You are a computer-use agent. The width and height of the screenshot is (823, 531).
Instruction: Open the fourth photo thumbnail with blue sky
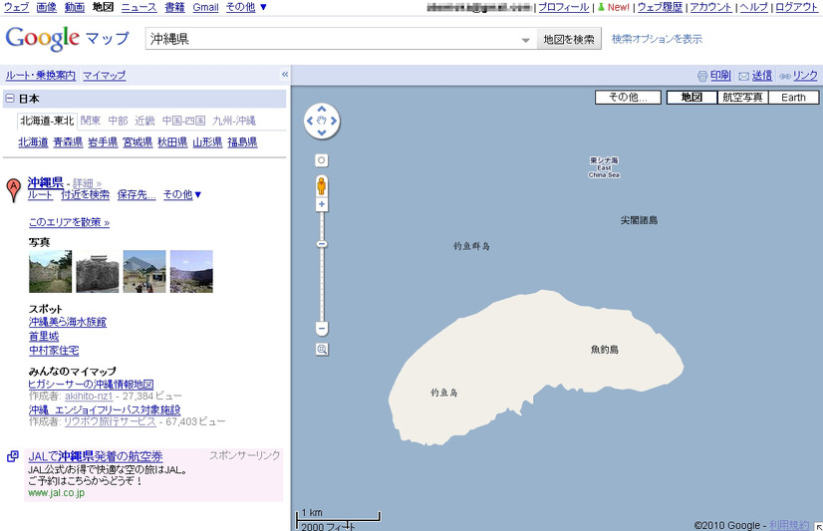pos(191,271)
